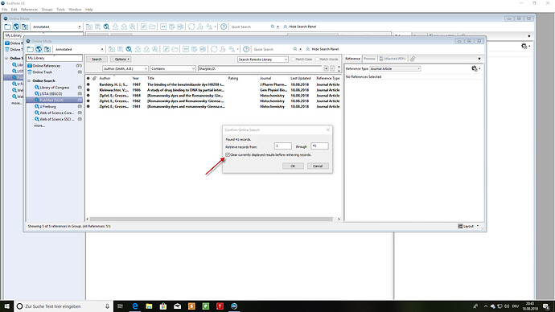Open the Tools menu
The width and height of the screenshot is (555, 312).
(60, 10)
